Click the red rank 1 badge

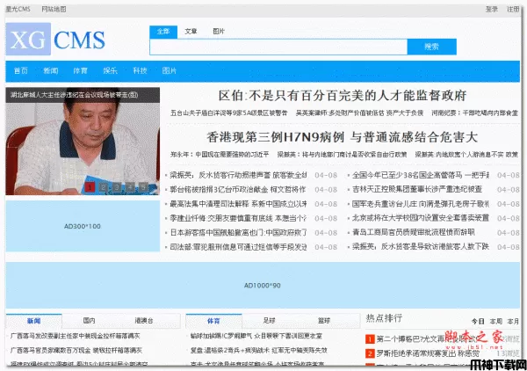coord(370,339)
